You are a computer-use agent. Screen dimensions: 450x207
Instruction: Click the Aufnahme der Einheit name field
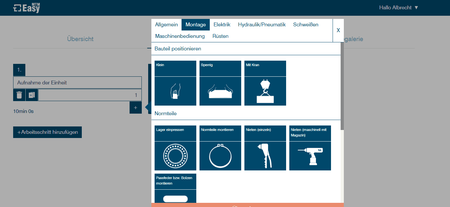click(77, 82)
